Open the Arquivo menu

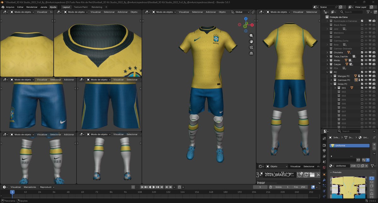(10, 7)
